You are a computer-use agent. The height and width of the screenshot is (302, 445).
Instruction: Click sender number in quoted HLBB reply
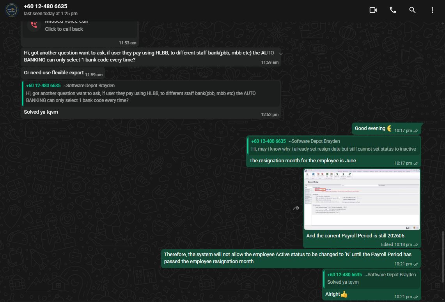tap(43, 86)
